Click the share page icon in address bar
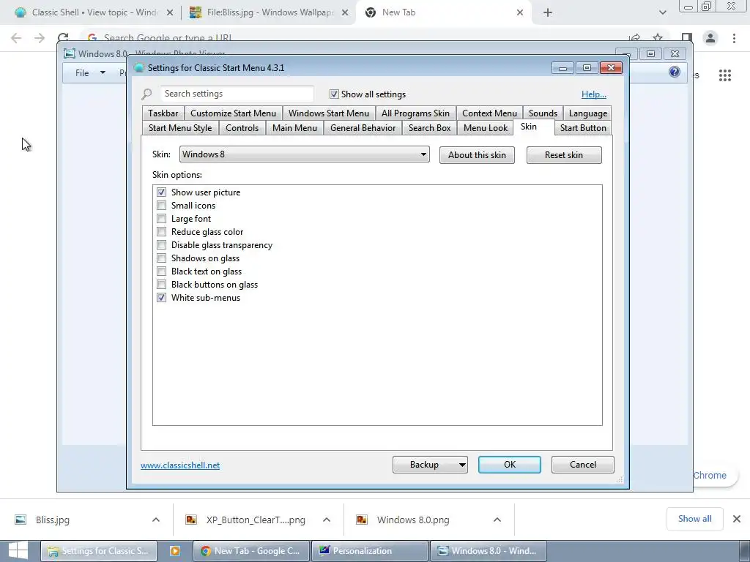The width and height of the screenshot is (750, 562). pyautogui.click(x=635, y=38)
